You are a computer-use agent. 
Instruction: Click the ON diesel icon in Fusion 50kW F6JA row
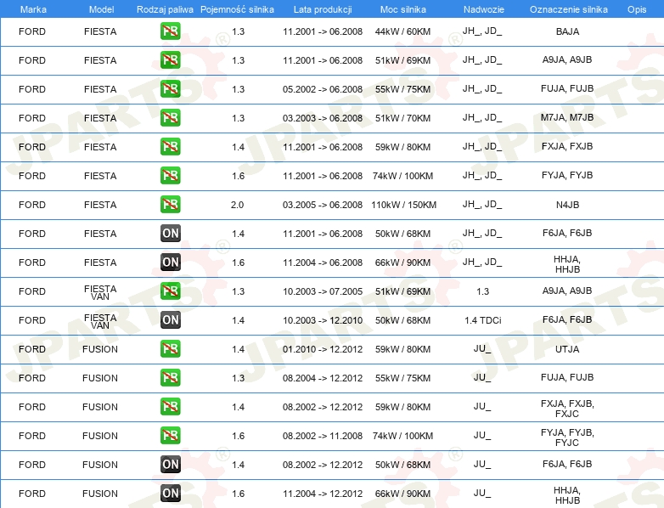pyautogui.click(x=170, y=464)
